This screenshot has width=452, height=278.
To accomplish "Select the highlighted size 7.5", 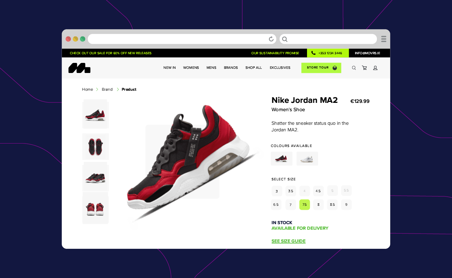I will (305, 205).
